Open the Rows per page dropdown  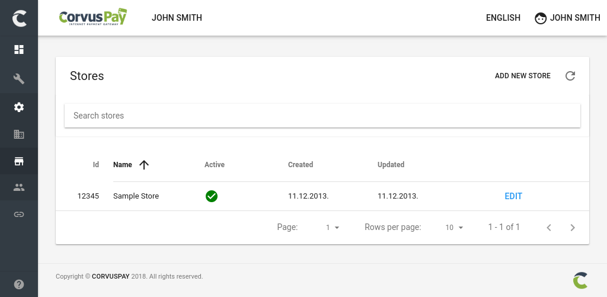[454, 228]
